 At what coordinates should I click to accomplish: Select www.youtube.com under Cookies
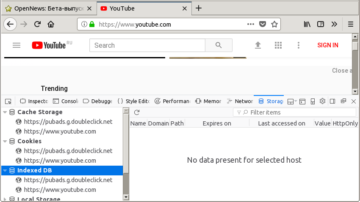(x=60, y=161)
